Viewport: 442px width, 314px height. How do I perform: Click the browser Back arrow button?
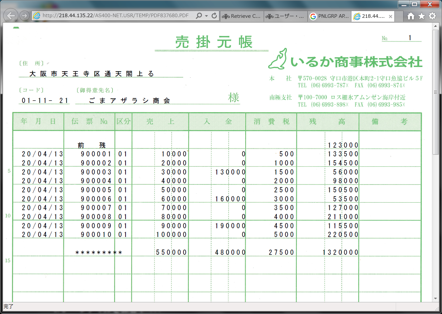coord(11,16)
